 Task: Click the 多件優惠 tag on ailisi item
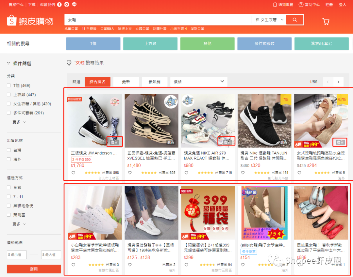(x=249, y=252)
